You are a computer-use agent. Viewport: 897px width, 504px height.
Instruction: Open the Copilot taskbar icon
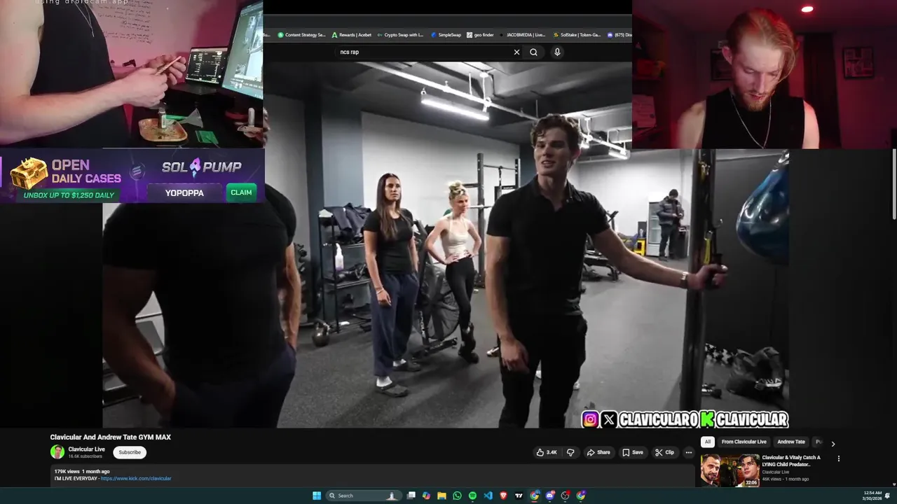pyautogui.click(x=426, y=496)
